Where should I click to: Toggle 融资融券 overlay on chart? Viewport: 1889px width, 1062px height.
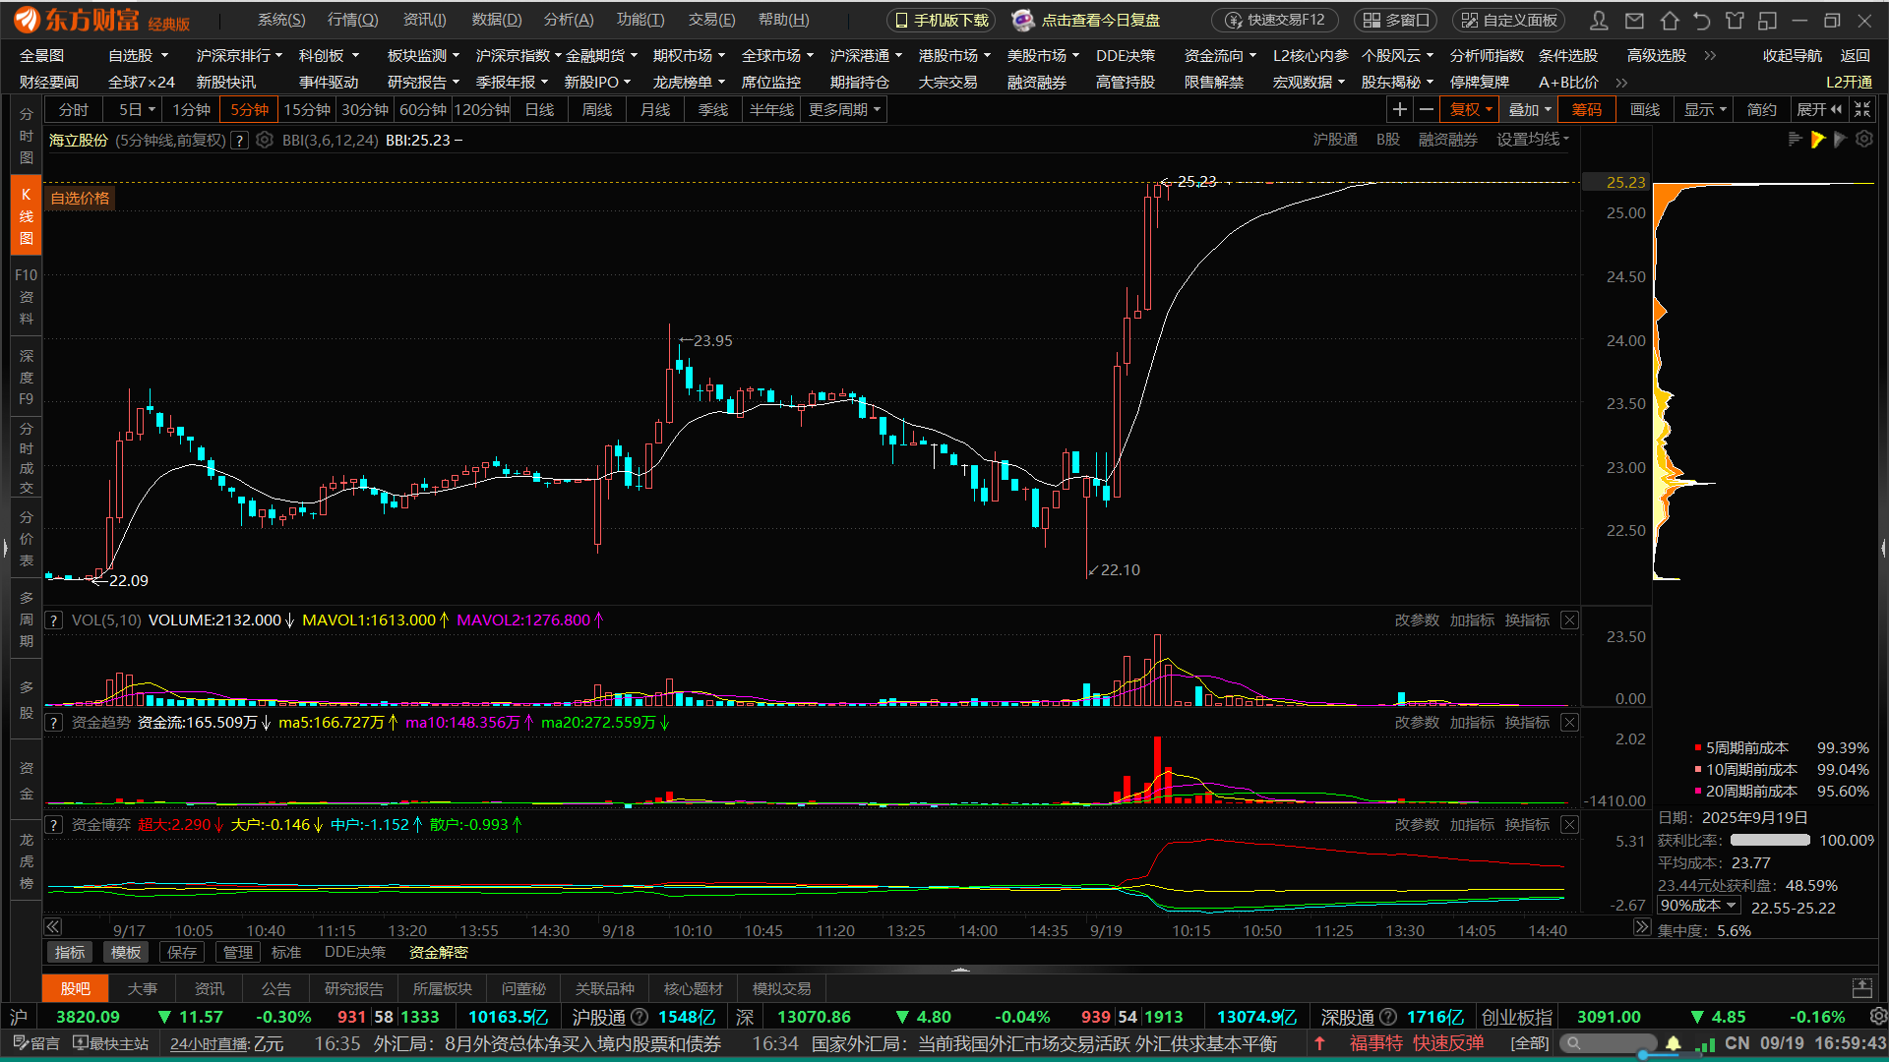tap(1447, 140)
